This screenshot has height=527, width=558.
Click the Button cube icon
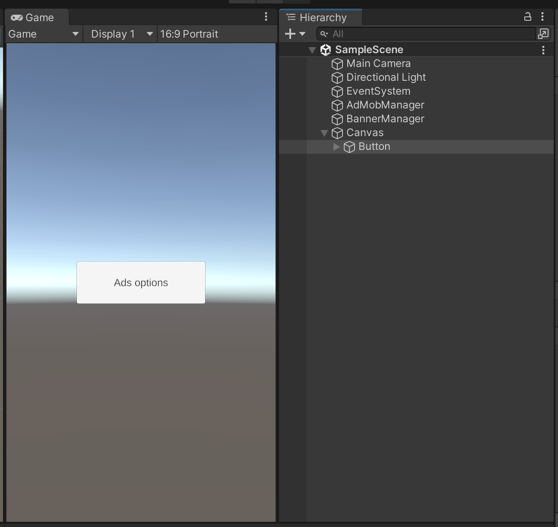349,147
